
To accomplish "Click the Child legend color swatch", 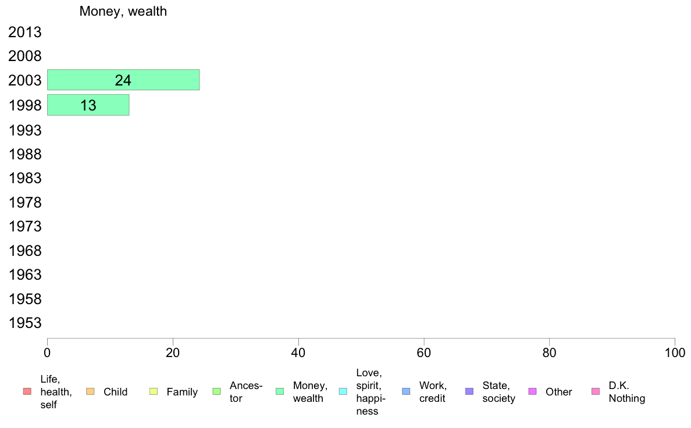I will [90, 391].
